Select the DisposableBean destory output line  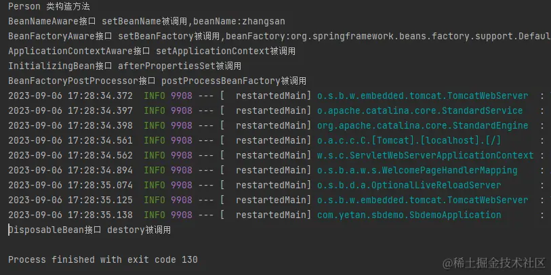pos(89,230)
